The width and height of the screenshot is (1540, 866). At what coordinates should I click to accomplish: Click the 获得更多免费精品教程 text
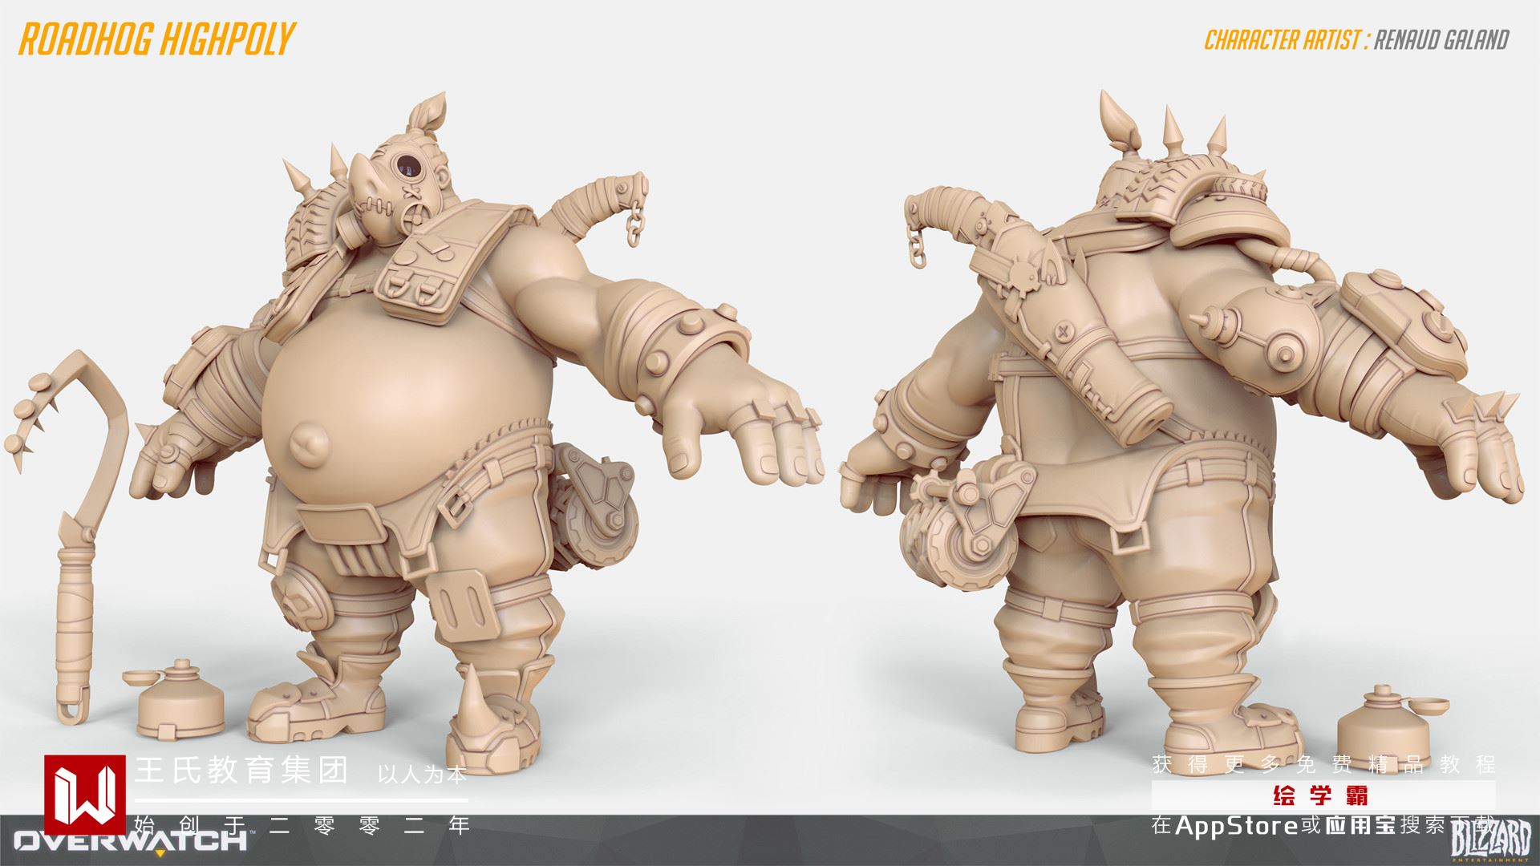pyautogui.click(x=1323, y=765)
